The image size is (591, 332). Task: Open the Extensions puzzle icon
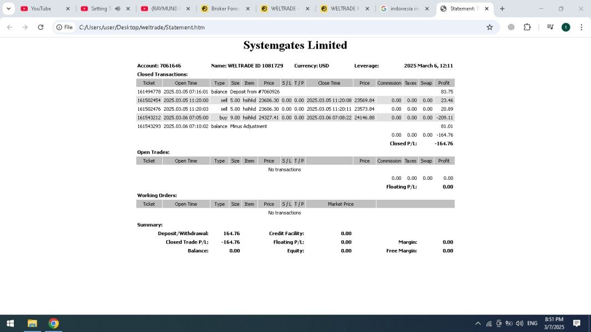(x=527, y=27)
